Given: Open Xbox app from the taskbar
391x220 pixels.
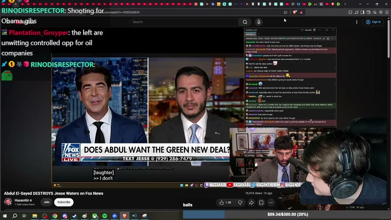Looking at the screenshot, I should pos(95,216).
